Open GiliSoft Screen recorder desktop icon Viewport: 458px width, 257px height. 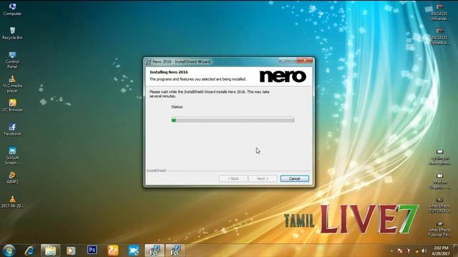12,156
